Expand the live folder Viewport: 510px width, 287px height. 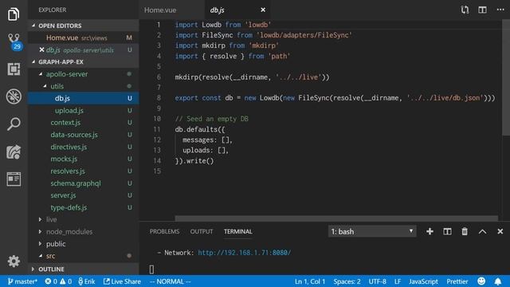click(x=40, y=220)
